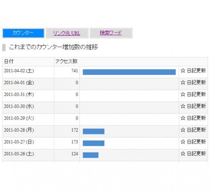
Task: Open the カウンター tab
Action: point(23,33)
